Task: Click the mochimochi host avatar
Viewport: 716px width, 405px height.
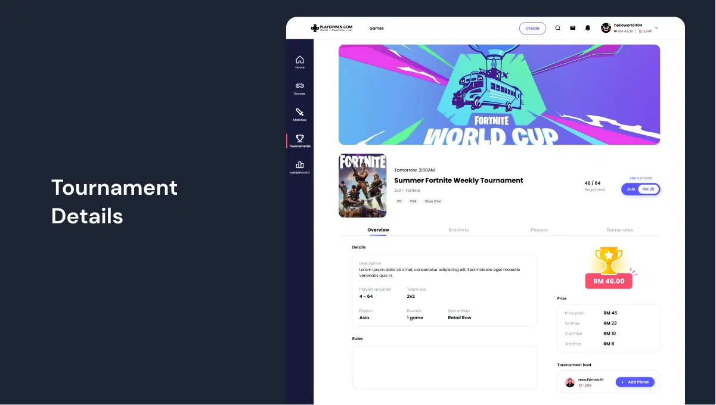Action: [570, 382]
